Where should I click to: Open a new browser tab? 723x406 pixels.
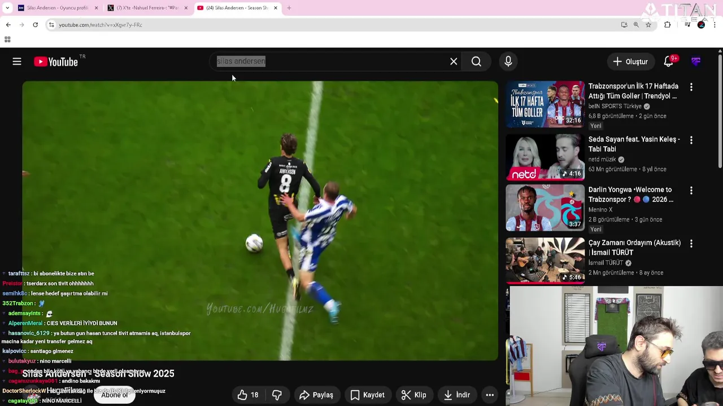click(x=289, y=8)
